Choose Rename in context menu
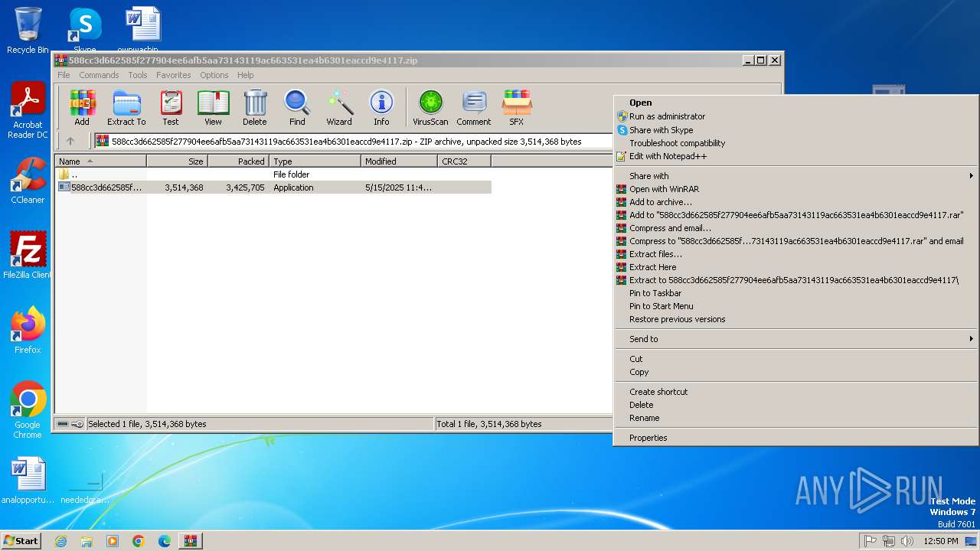 tap(796, 418)
